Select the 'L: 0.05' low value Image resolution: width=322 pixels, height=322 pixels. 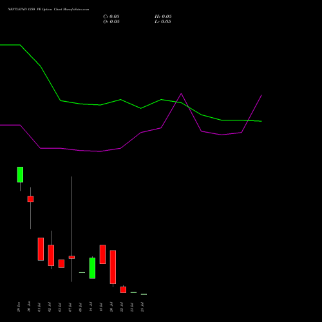163,22
